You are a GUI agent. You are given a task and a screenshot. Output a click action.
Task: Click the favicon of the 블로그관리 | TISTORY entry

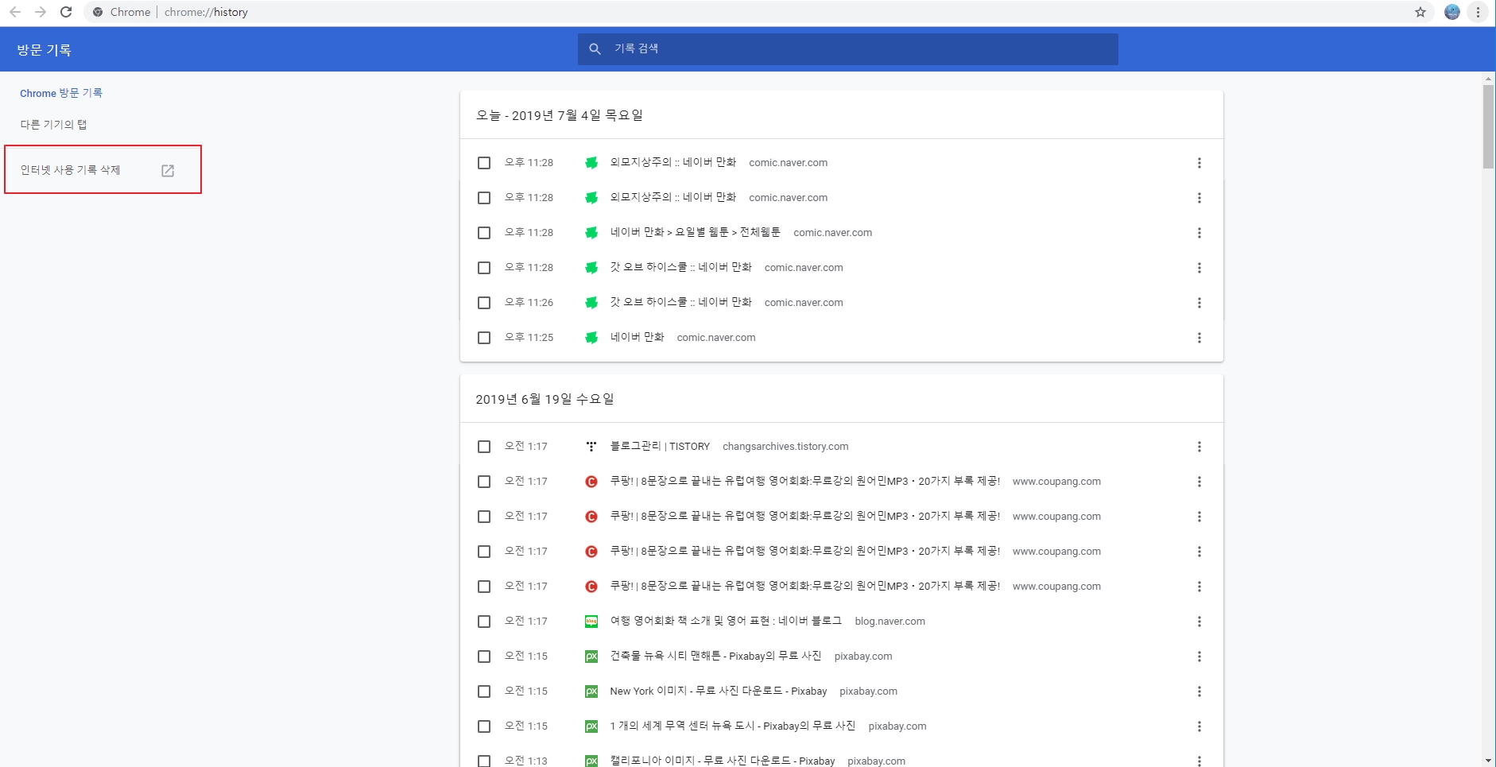coord(591,447)
